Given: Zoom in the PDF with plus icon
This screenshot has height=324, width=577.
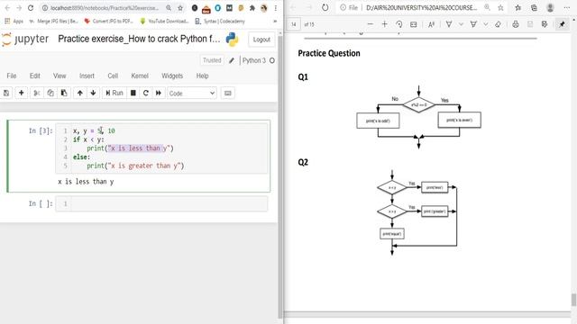Looking at the screenshot, I should (385, 24).
